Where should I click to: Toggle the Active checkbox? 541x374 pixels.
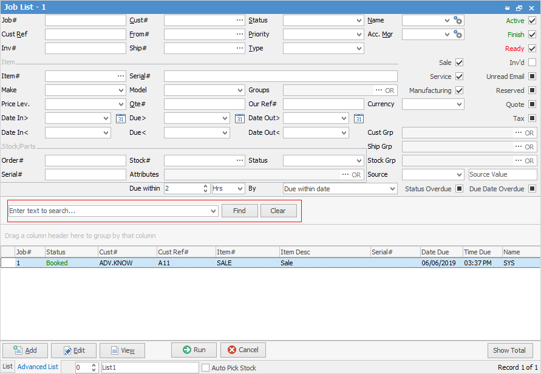[x=532, y=21]
